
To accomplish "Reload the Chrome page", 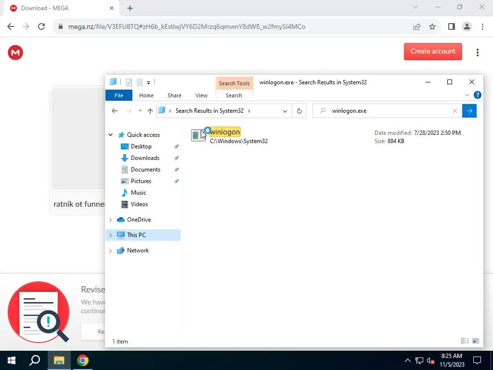I will pos(41,27).
